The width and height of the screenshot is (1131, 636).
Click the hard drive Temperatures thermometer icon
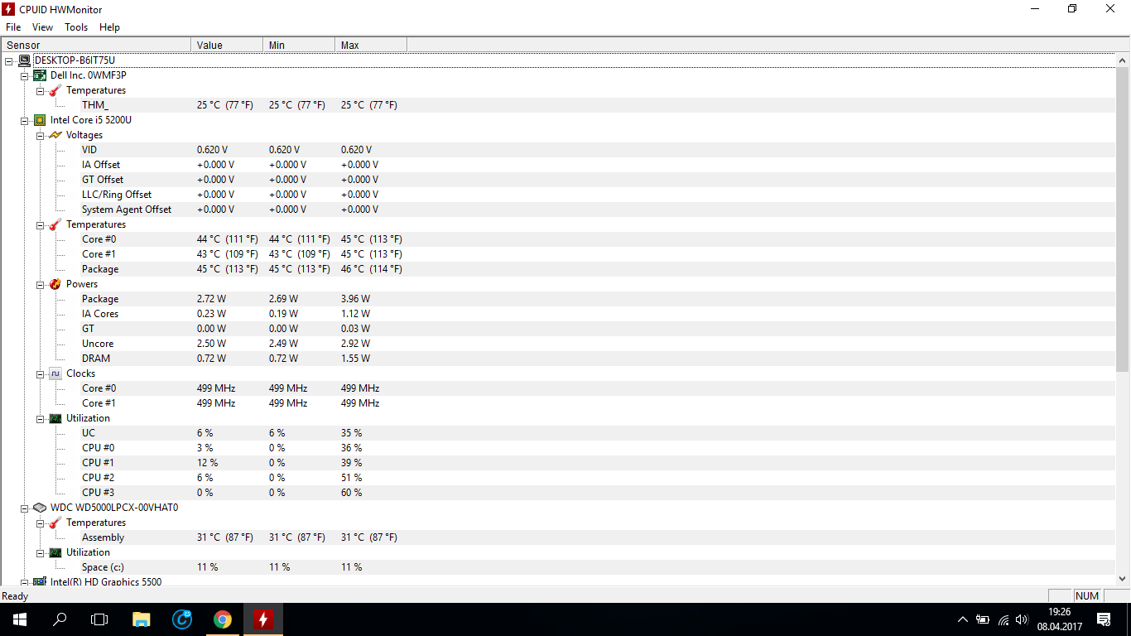(x=55, y=523)
